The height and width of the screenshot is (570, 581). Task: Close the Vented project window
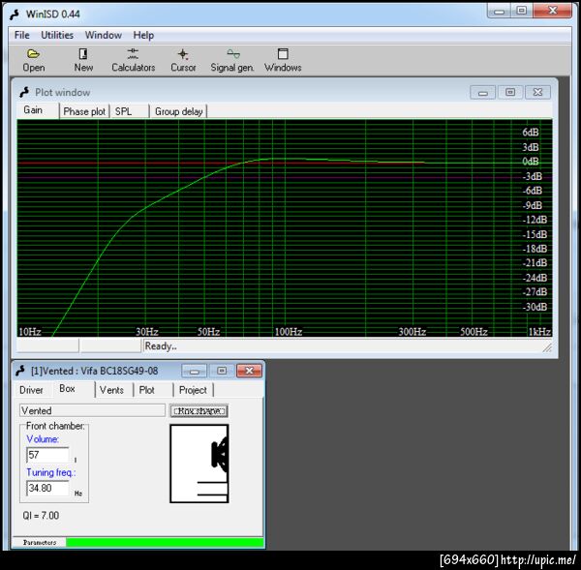tap(250, 371)
